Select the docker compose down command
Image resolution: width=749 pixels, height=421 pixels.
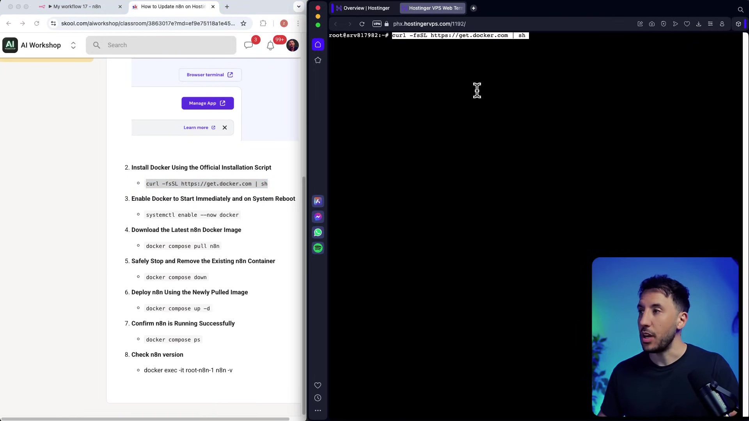point(176,277)
